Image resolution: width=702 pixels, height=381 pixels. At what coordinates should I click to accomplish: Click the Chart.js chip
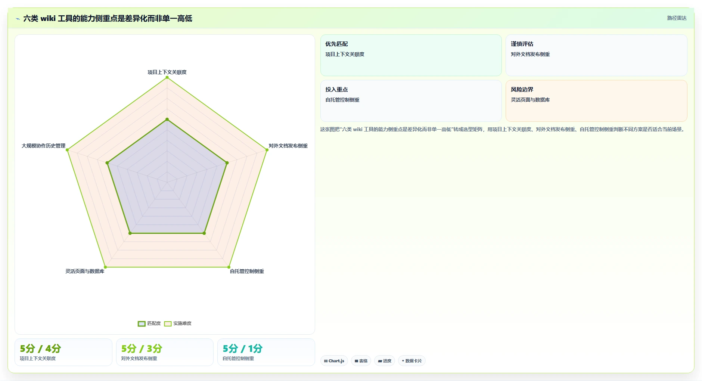tap(334, 361)
